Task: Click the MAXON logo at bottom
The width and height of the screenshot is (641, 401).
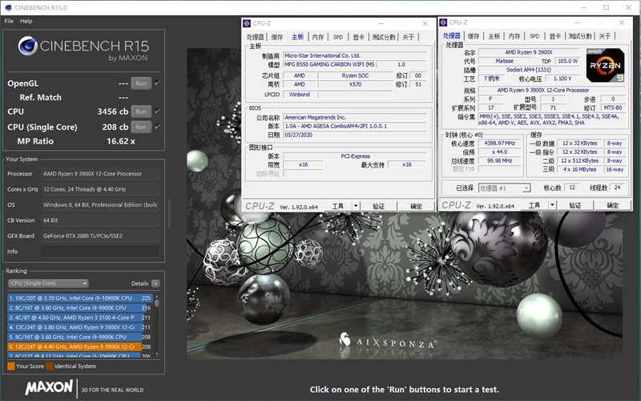Action: pyautogui.click(x=49, y=387)
